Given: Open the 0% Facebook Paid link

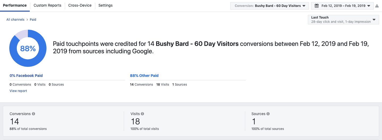Looking at the screenshot, I should point(26,76).
